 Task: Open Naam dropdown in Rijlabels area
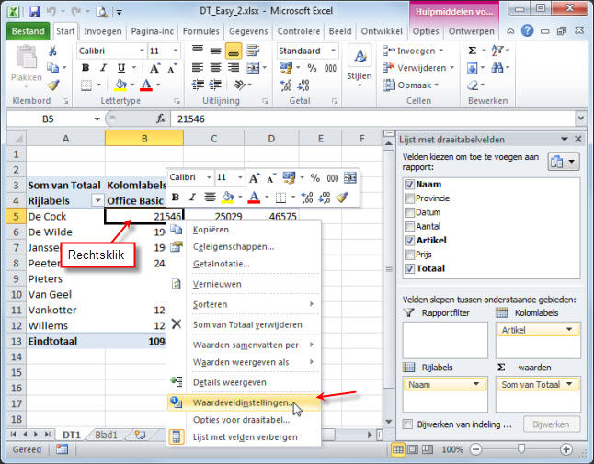(x=475, y=384)
